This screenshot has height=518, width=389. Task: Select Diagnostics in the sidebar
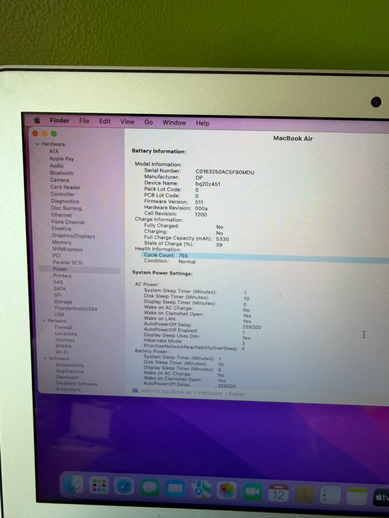(x=65, y=201)
